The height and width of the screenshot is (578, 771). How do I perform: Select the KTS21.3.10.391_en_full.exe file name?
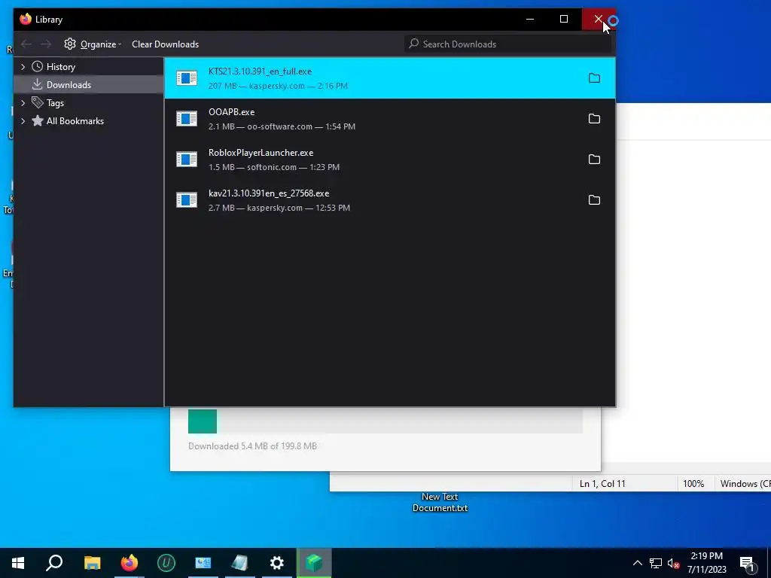click(260, 71)
